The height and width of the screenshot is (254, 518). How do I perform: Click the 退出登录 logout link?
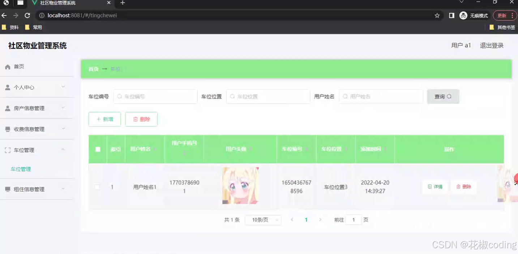pyautogui.click(x=491, y=45)
